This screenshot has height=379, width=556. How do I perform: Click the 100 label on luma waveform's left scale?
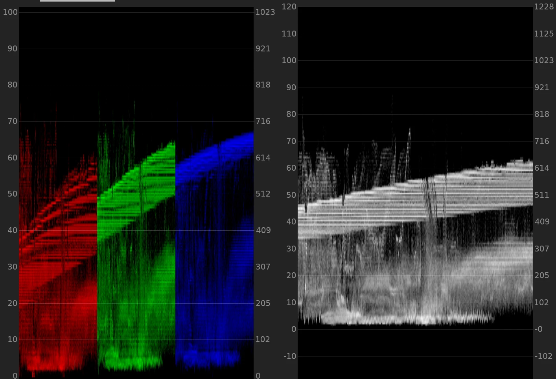pos(289,60)
